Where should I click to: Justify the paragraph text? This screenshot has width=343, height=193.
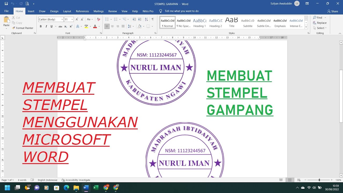123,26
